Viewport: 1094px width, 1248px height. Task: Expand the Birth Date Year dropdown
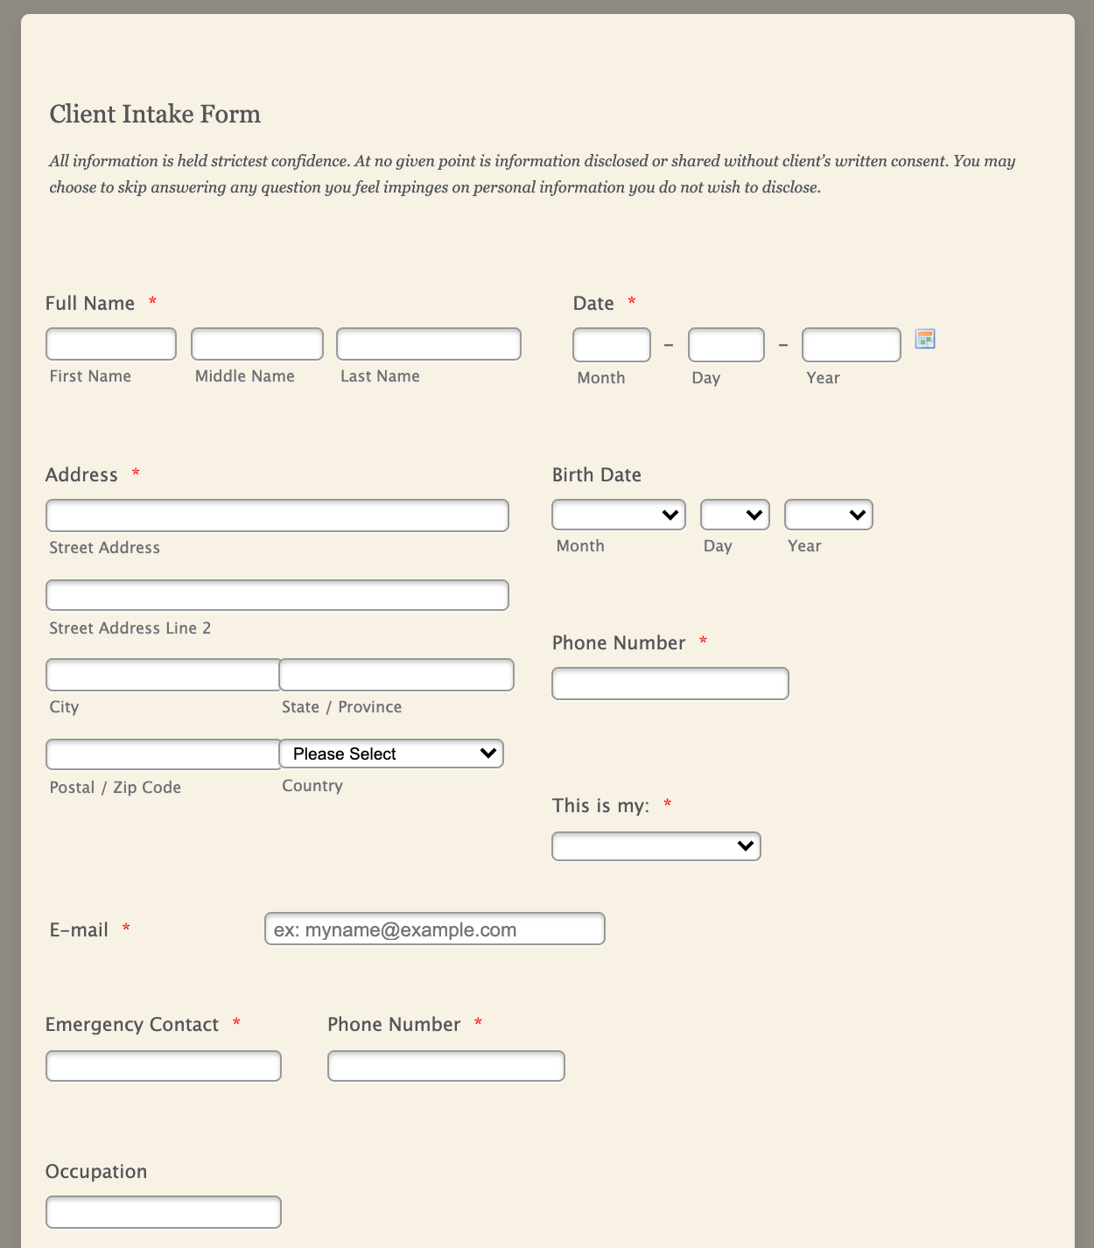click(x=828, y=515)
